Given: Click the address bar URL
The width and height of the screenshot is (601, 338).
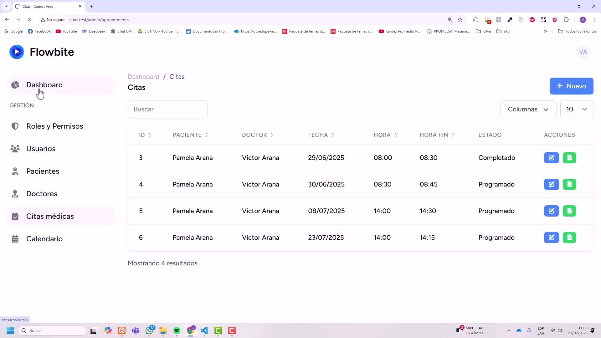Looking at the screenshot, I should [99, 20].
